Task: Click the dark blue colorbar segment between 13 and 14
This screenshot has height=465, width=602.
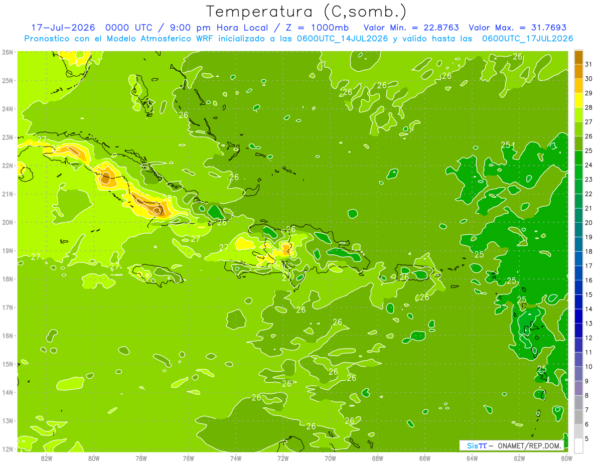Action: coord(578,316)
